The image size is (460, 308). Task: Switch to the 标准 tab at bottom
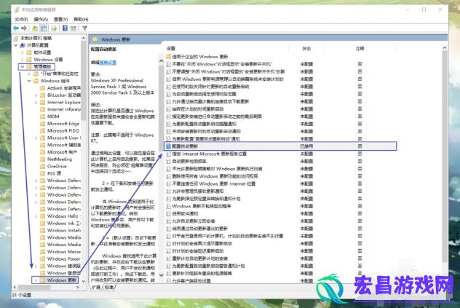click(x=109, y=287)
